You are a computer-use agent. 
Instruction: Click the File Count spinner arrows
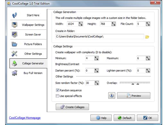(148, 24)
